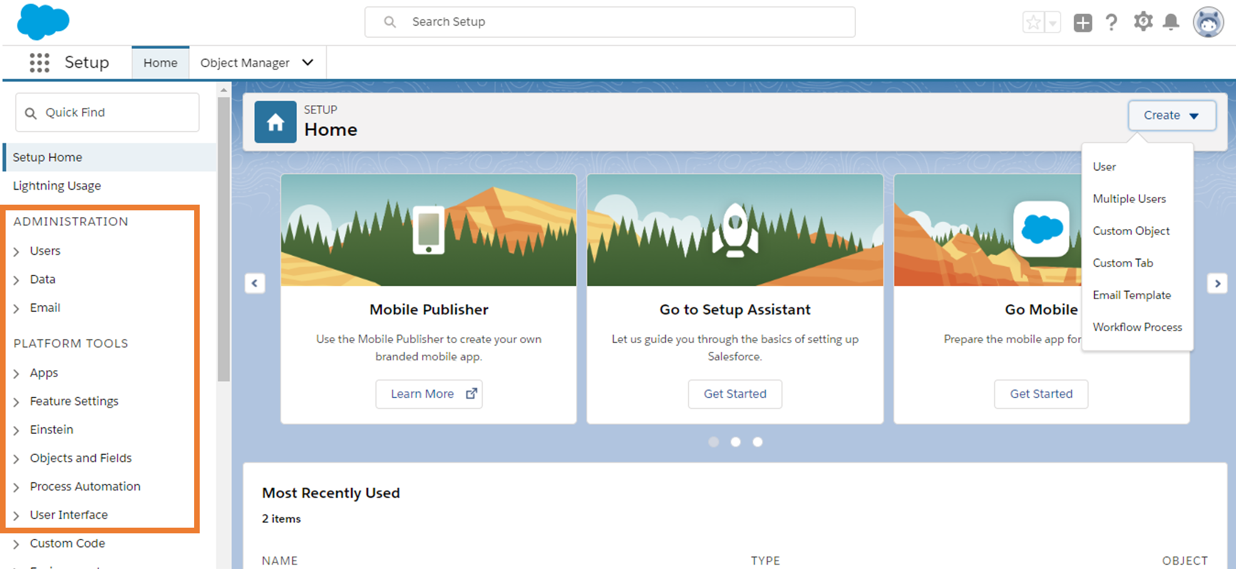Select the third carousel indicator dot
This screenshot has width=1236, height=569.
(758, 442)
